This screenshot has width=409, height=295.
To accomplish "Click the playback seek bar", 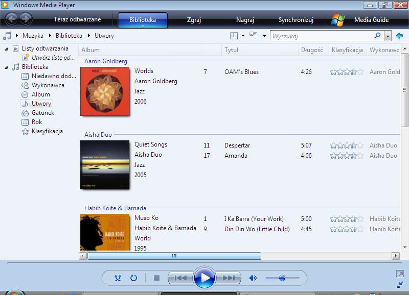I will point(204,263).
